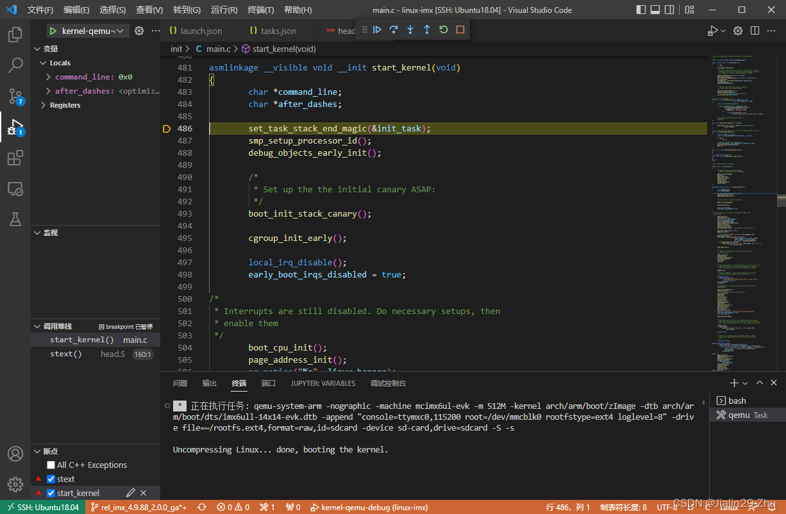
Task: Open the 运行(R) menu
Action: point(224,10)
